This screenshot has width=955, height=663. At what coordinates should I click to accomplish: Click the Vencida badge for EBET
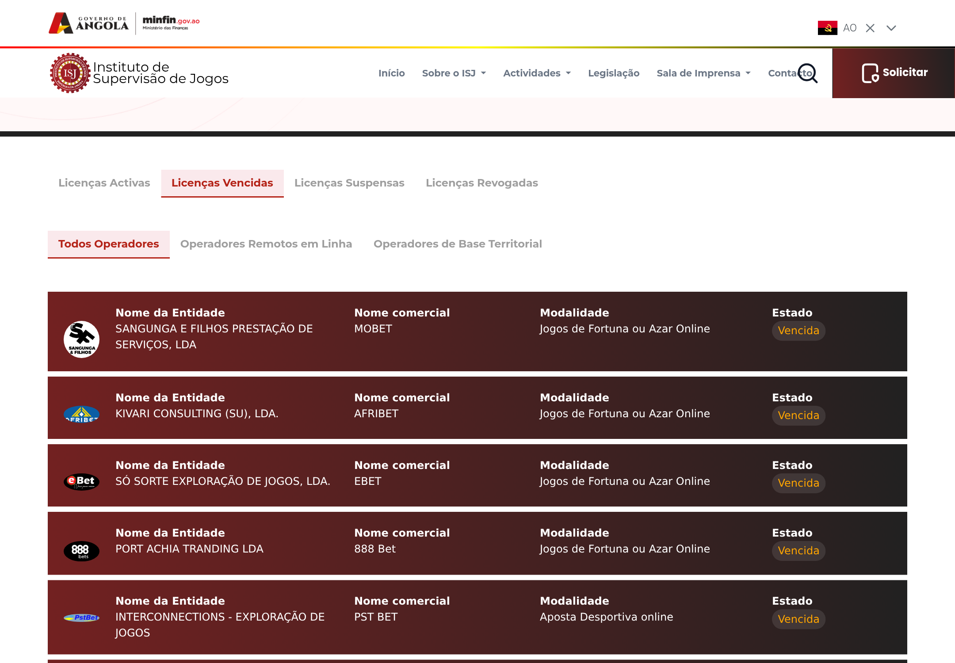click(798, 483)
